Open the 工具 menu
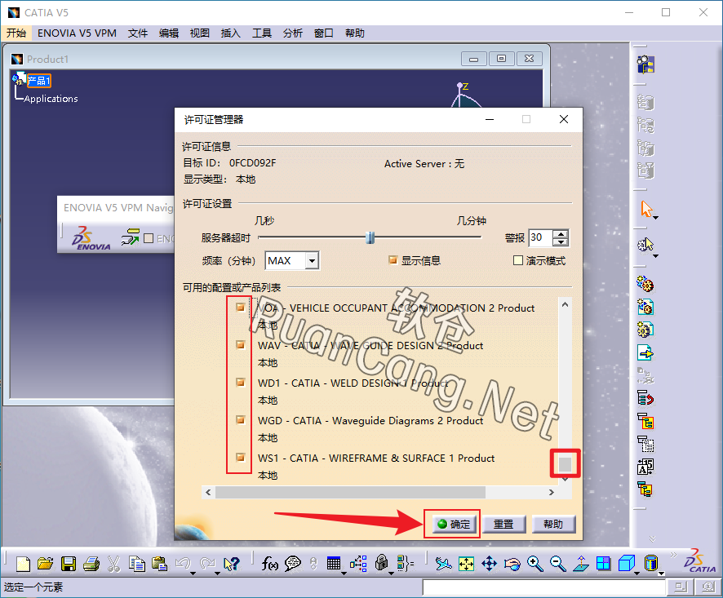 pyautogui.click(x=261, y=33)
